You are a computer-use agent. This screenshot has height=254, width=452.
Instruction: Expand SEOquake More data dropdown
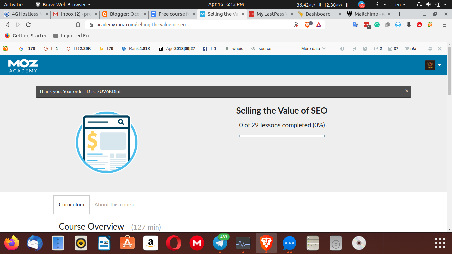click(x=313, y=49)
